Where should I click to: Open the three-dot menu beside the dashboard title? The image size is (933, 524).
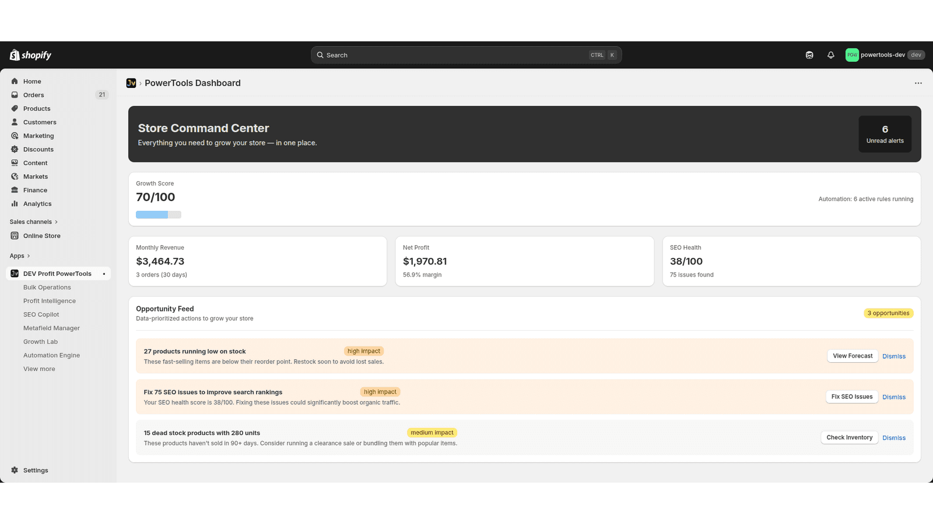(918, 83)
